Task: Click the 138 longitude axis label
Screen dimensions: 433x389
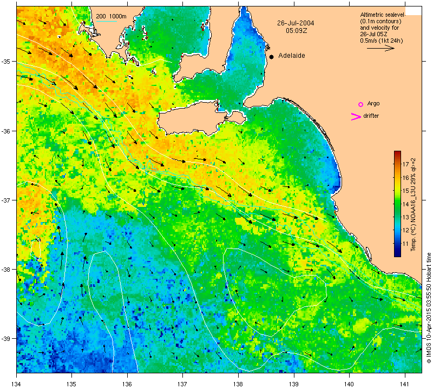Action: click(238, 384)
